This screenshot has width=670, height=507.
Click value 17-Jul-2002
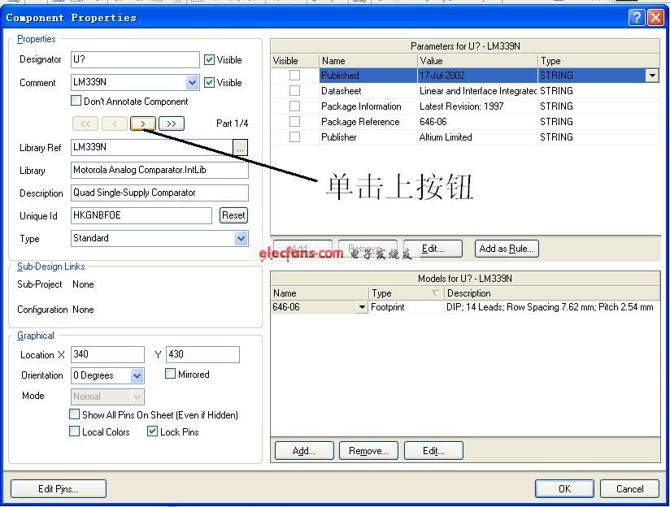(442, 76)
